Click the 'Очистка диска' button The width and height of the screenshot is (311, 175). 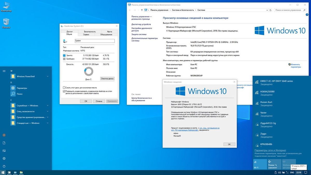[107, 79]
